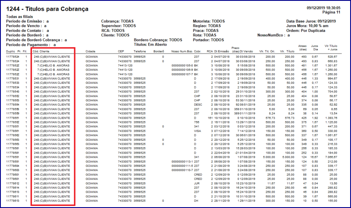Image resolution: width=351 pixels, height=208 pixels.
Task: Click the 'Rota: TODAS' filter text
Action: pos(204,35)
